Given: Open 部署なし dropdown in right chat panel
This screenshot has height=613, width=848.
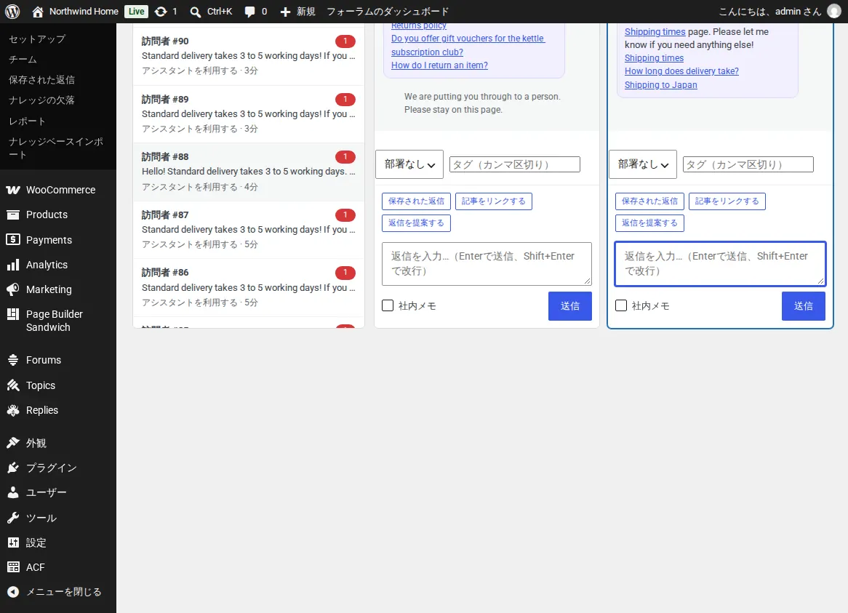Looking at the screenshot, I should 642,164.
